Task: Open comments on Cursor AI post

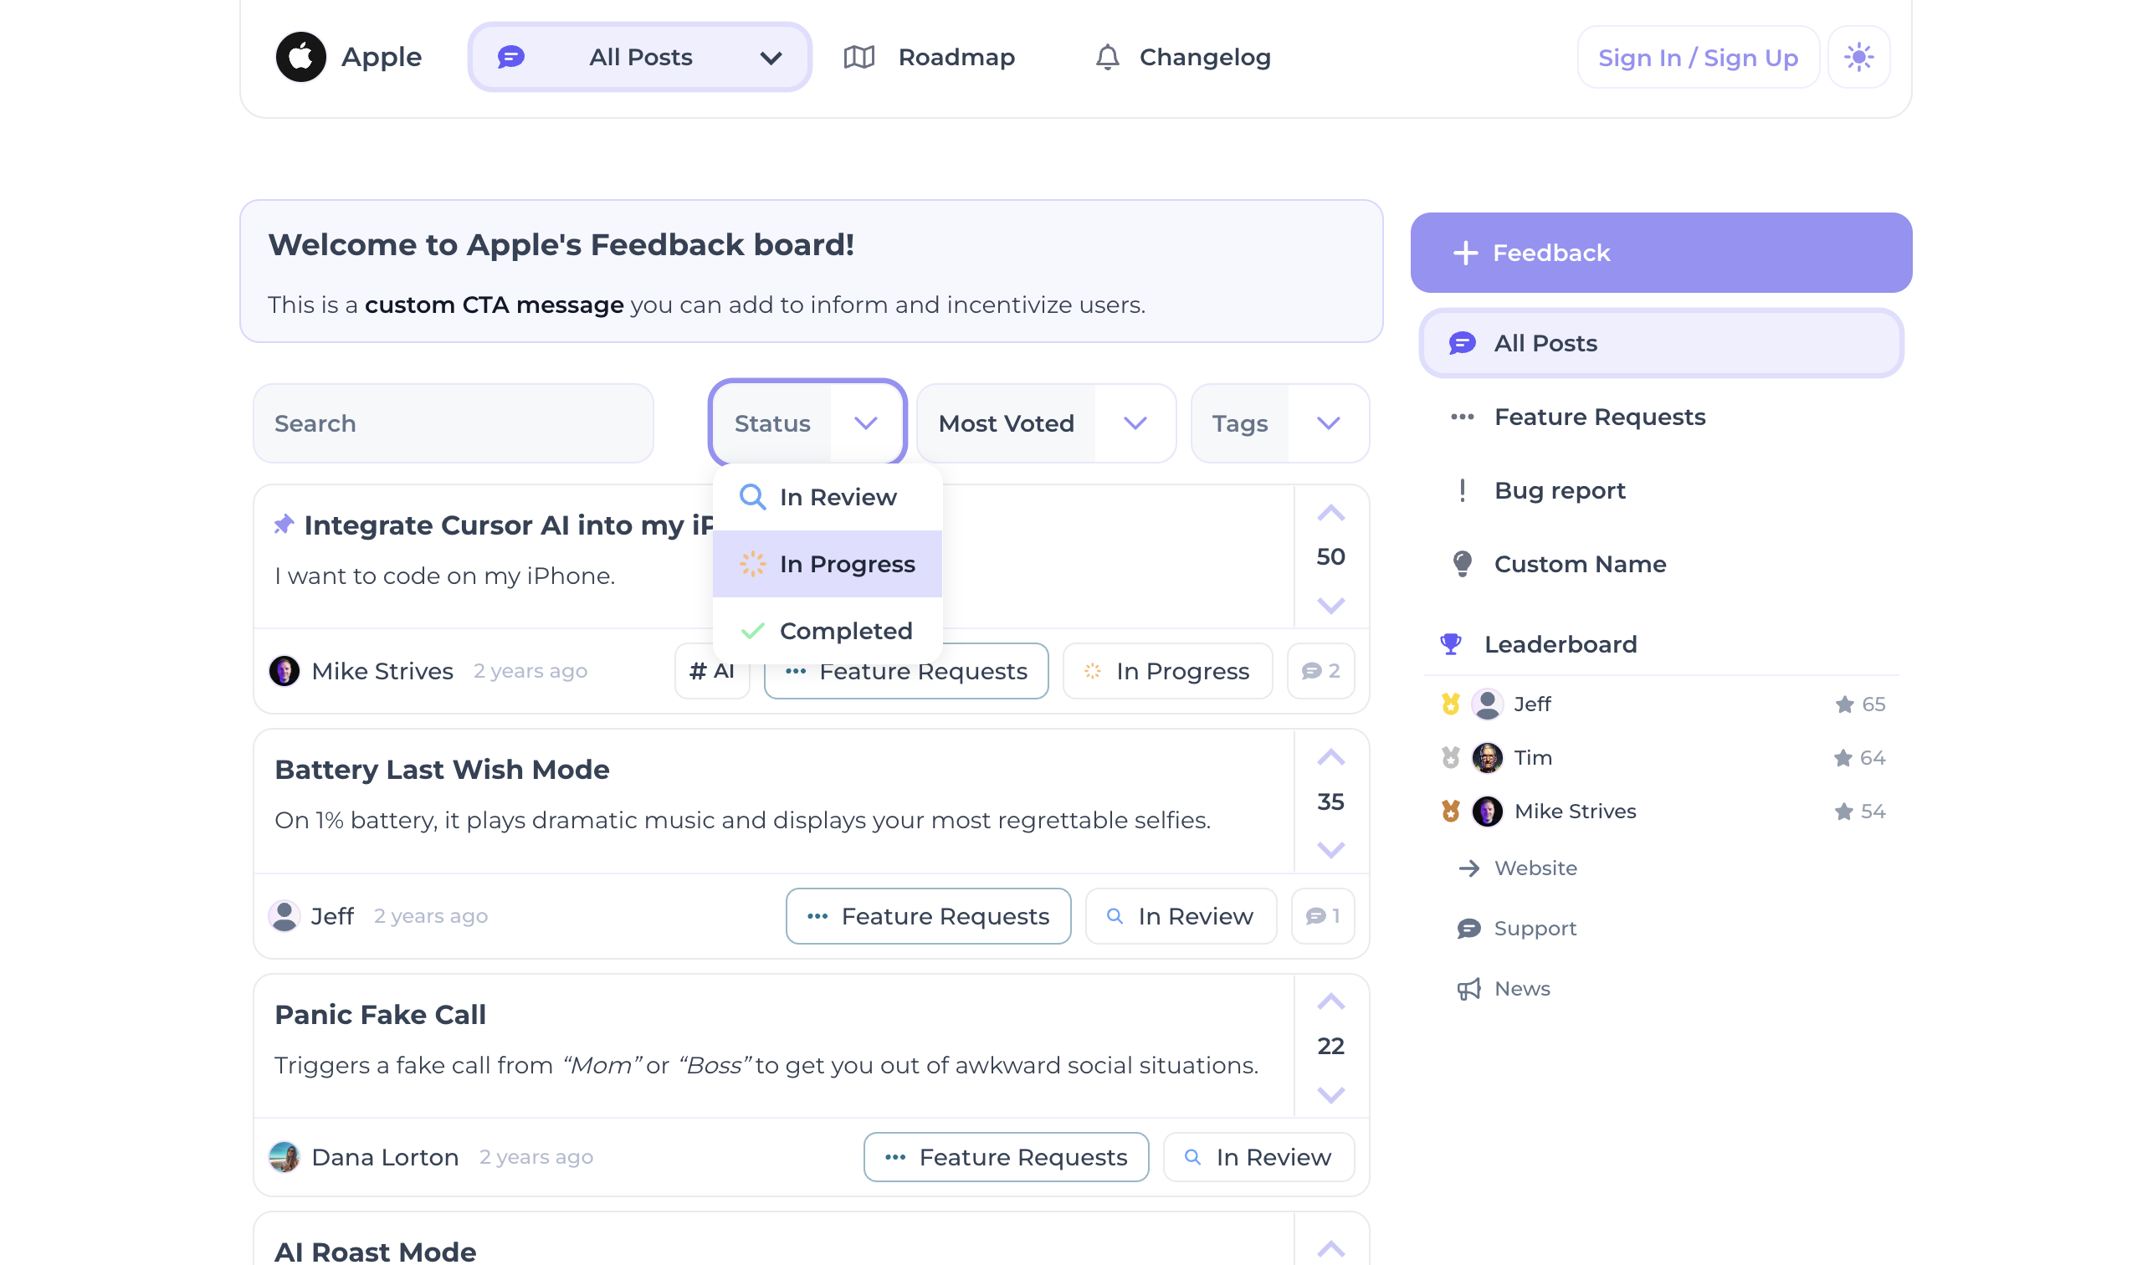Action: [x=1320, y=671]
